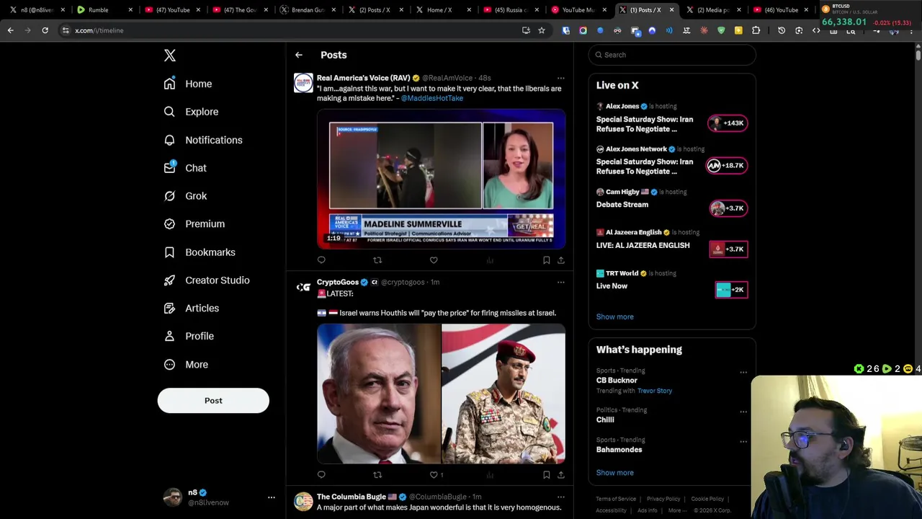Expand the More menu in sidebar
Screen dimensions: 922x519
(x=185, y=365)
